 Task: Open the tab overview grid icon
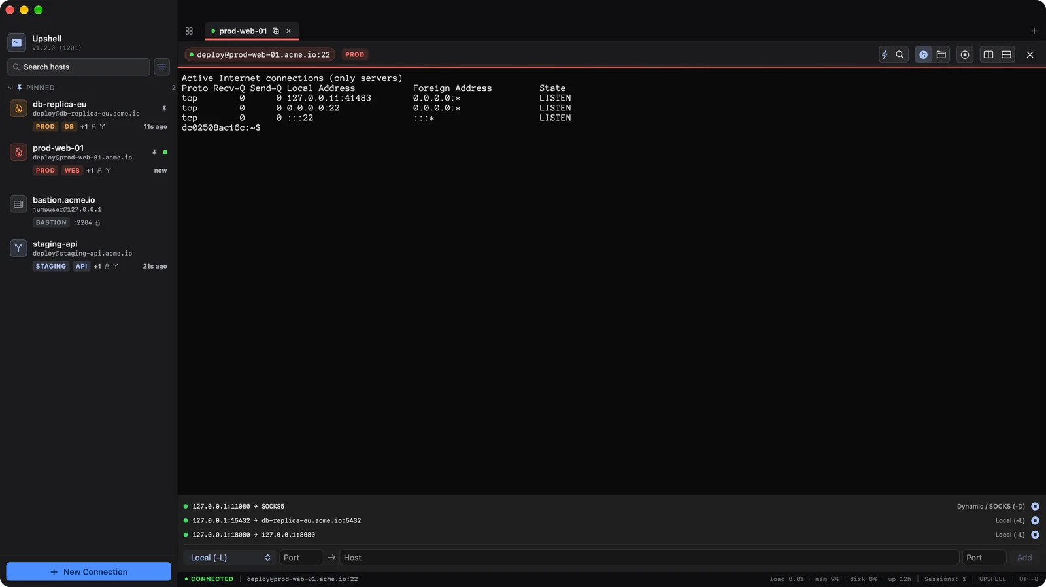(x=189, y=31)
